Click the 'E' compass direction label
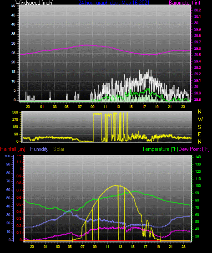This screenshot has height=253, width=212. 199,134
